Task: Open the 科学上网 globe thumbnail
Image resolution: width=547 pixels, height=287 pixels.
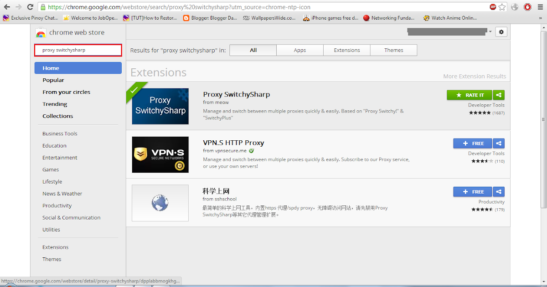Action: click(160, 203)
